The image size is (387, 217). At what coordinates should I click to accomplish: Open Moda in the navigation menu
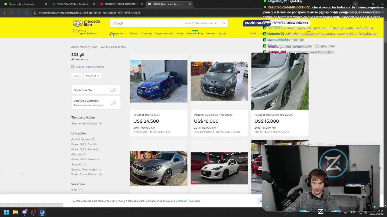tap(180, 33)
